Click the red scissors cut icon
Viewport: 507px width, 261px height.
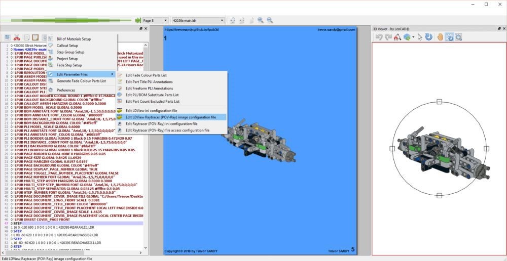17,37
